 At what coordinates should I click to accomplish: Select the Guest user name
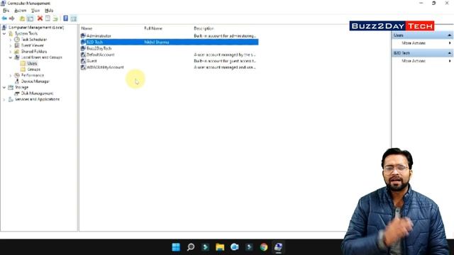pyautogui.click(x=92, y=61)
